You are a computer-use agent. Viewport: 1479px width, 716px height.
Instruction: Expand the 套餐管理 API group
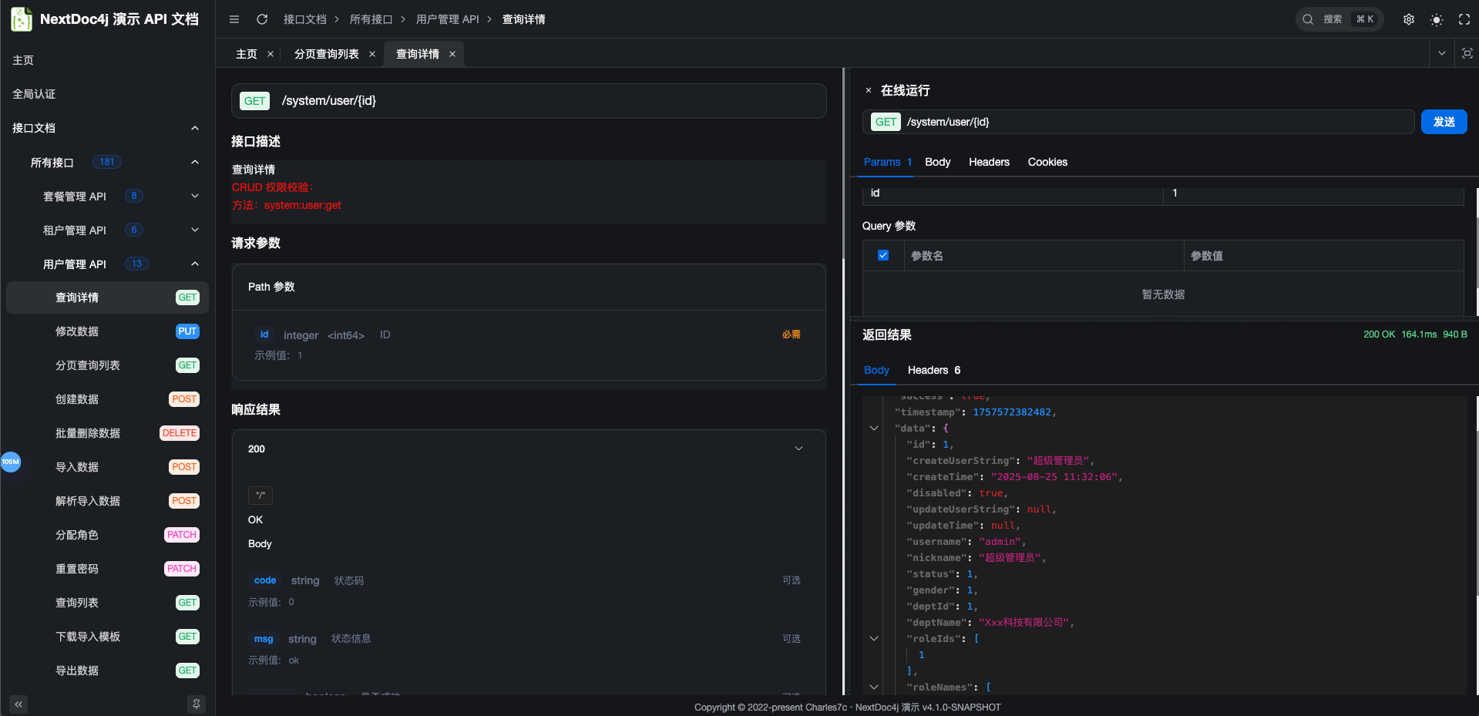[x=195, y=196]
